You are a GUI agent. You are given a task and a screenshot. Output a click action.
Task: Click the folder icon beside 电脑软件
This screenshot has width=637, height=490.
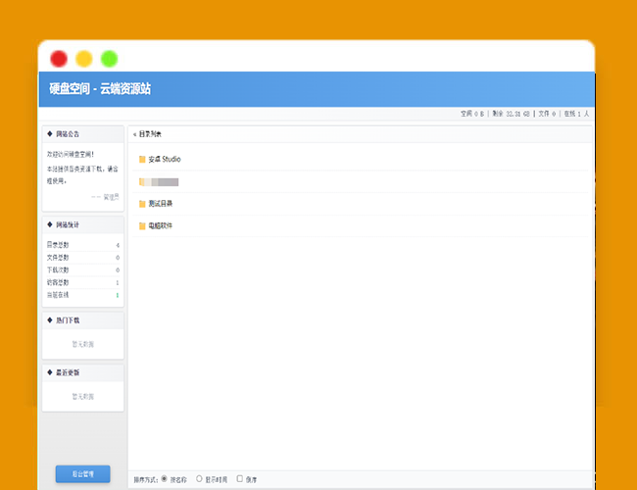tap(142, 226)
